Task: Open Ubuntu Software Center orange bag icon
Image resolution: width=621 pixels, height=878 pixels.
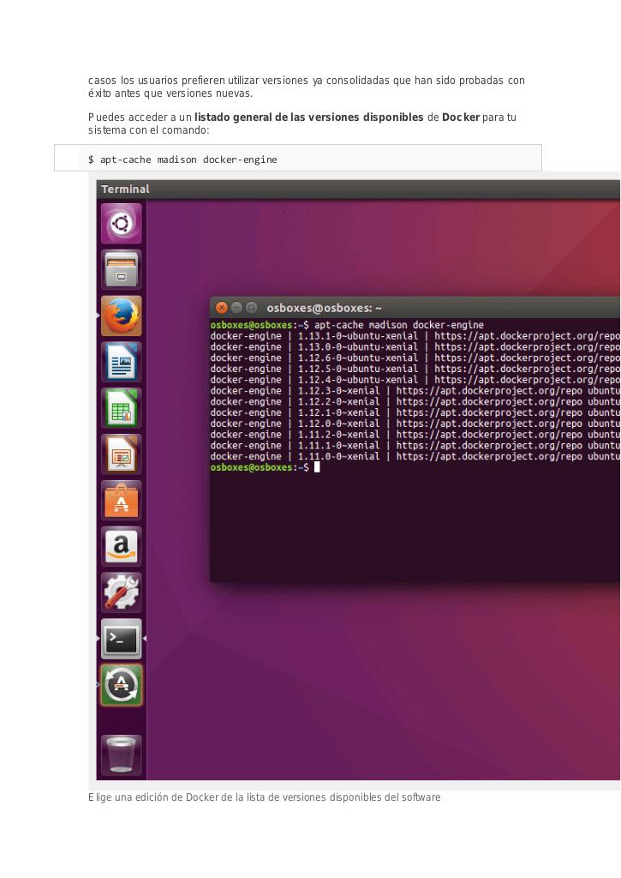Action: point(122,501)
